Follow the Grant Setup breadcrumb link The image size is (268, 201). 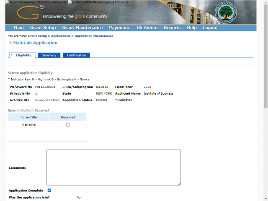37,36
